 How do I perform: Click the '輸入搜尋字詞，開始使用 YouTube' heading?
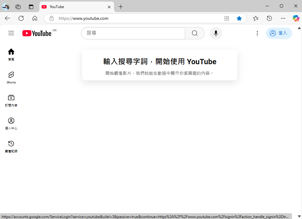tap(160, 61)
